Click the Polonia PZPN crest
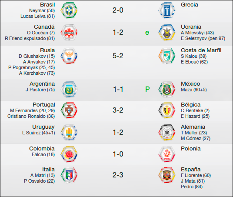The height and width of the screenshot is (197, 233). coord(167,154)
